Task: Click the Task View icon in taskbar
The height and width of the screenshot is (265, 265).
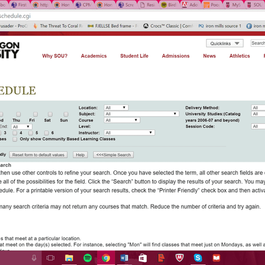Action: pyautogui.click(x=50, y=258)
